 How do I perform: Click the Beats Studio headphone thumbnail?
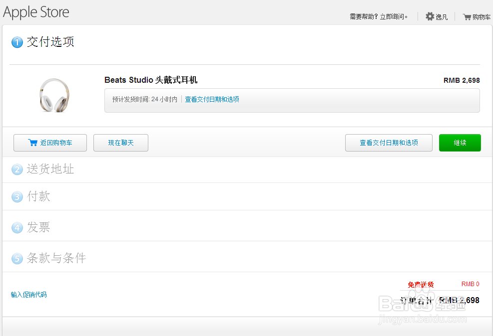[x=54, y=95]
